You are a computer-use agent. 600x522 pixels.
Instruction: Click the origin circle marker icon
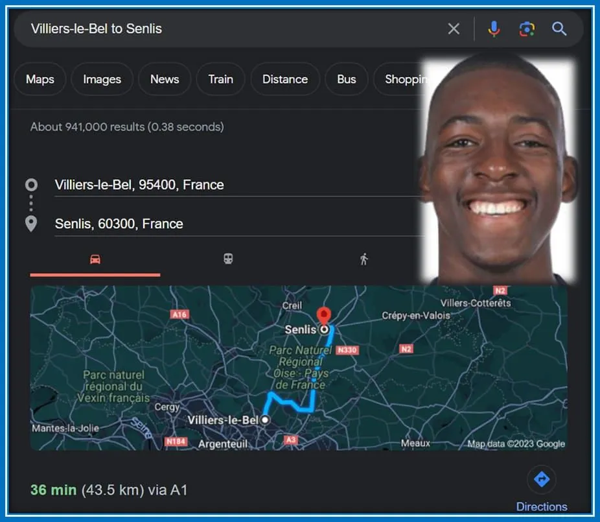(x=31, y=185)
